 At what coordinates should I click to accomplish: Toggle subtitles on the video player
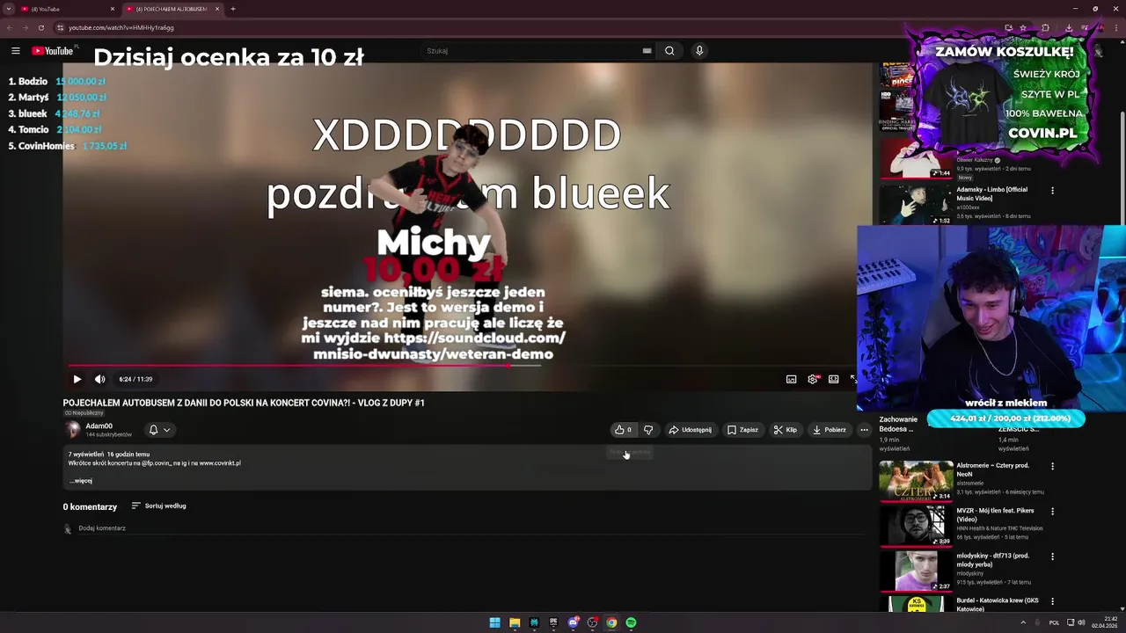pos(791,379)
